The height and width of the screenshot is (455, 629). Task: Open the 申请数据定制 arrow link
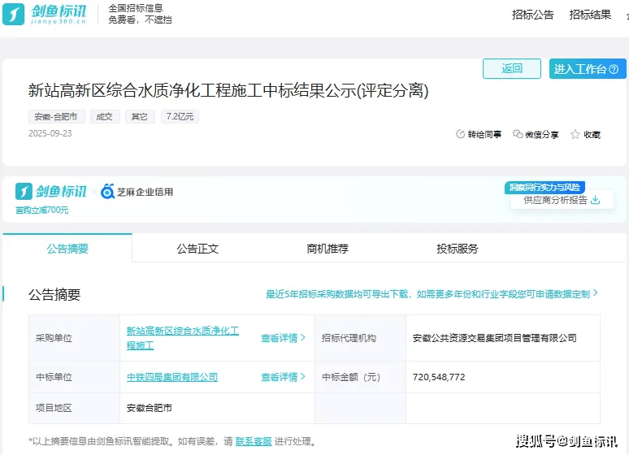[x=595, y=293]
